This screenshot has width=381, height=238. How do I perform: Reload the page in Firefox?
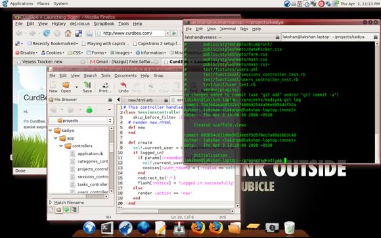[47, 33]
